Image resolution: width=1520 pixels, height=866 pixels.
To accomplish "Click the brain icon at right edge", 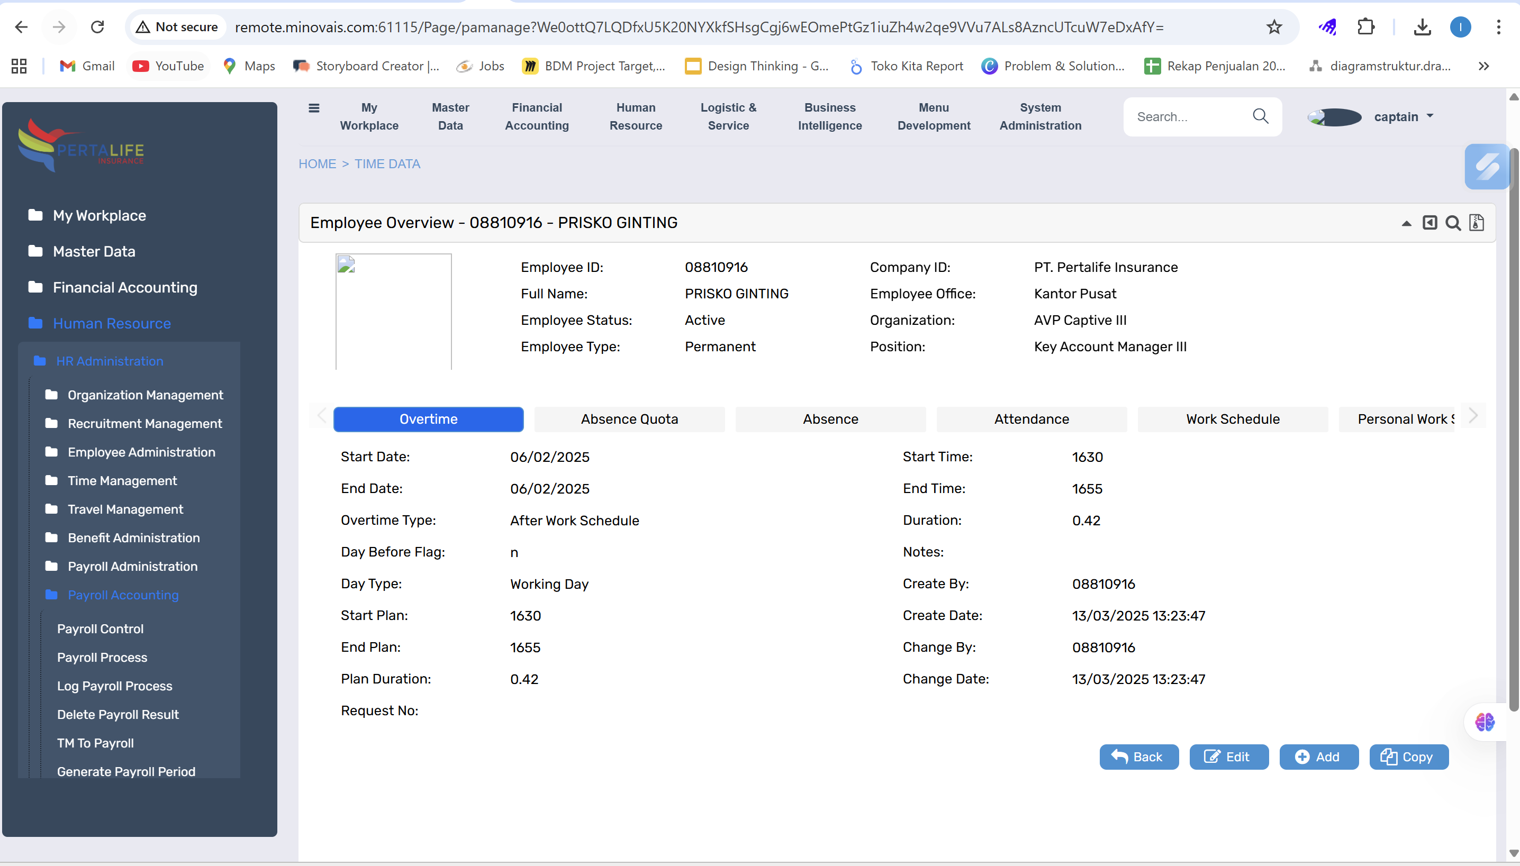I will click(x=1485, y=722).
